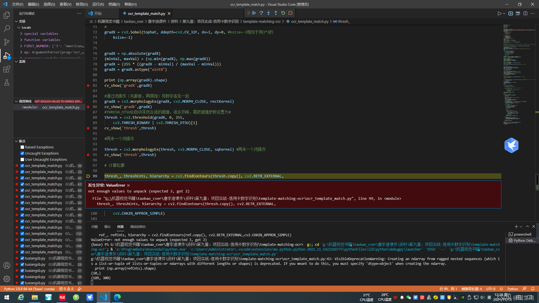This screenshot has width=539, height=303.
Task: Maximize the terminal panel size
Action: [x=527, y=227]
